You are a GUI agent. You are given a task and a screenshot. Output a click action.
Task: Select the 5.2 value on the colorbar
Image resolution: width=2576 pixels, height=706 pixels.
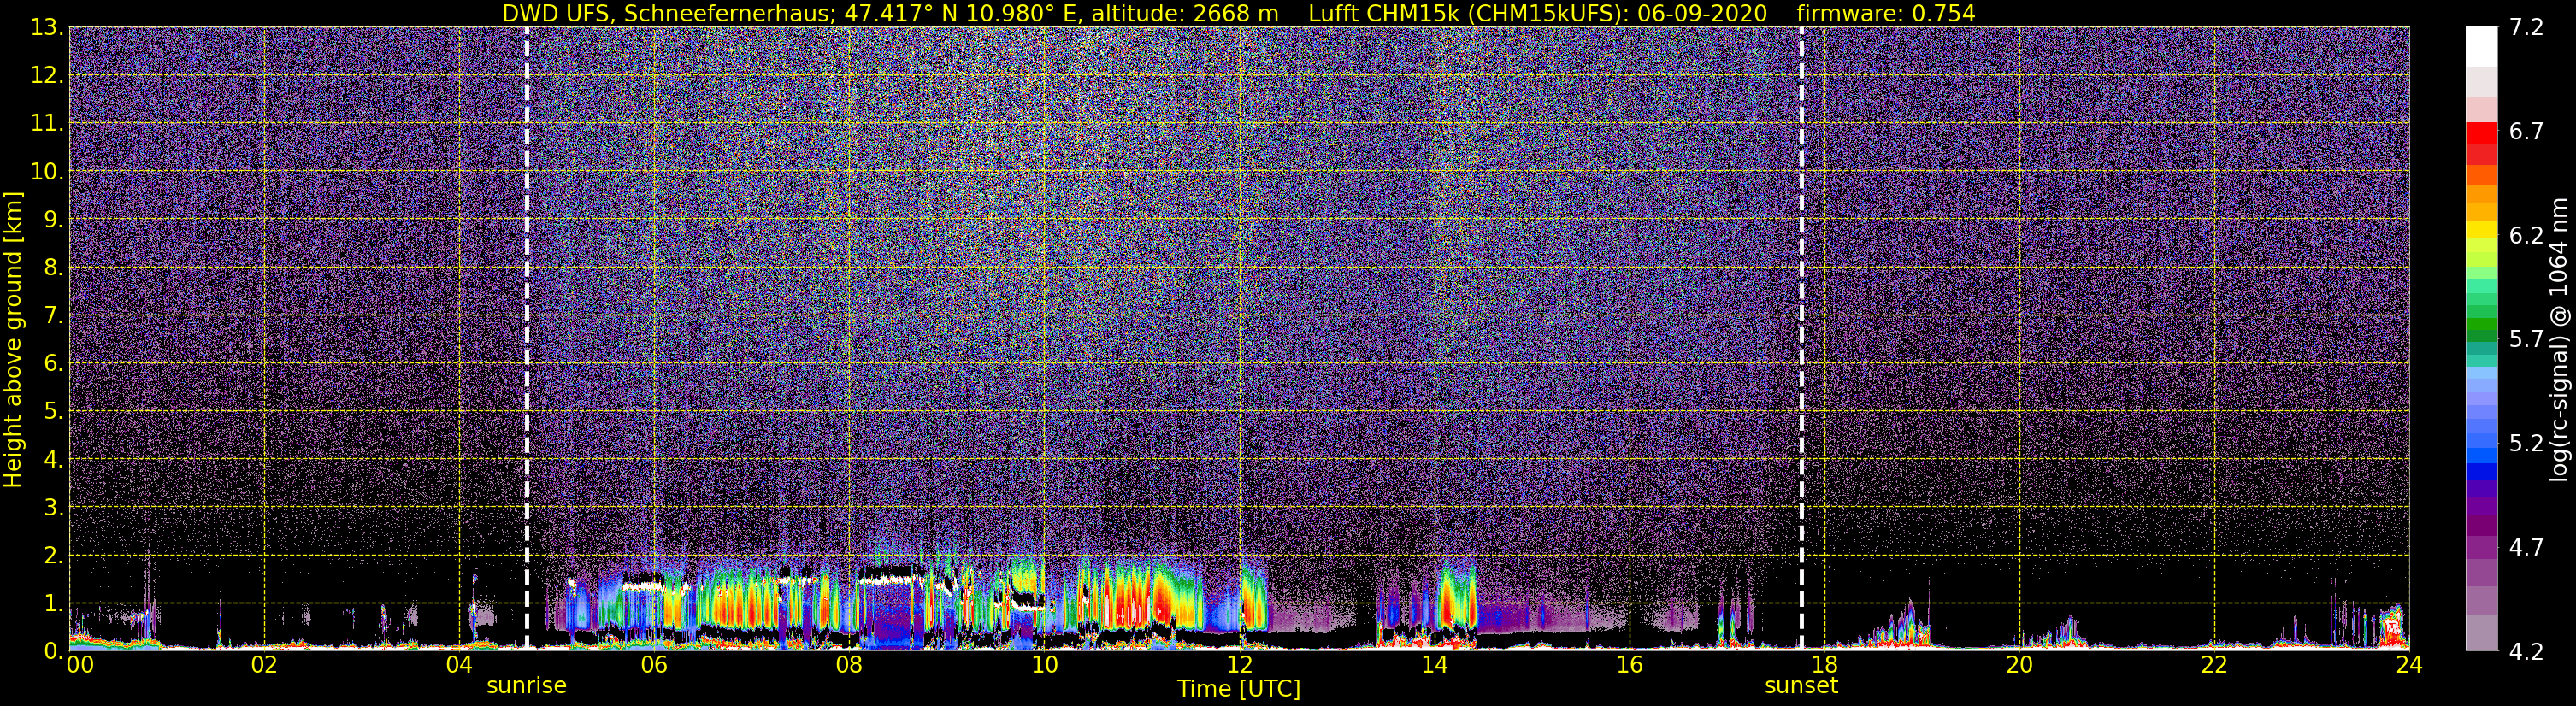tap(2526, 444)
